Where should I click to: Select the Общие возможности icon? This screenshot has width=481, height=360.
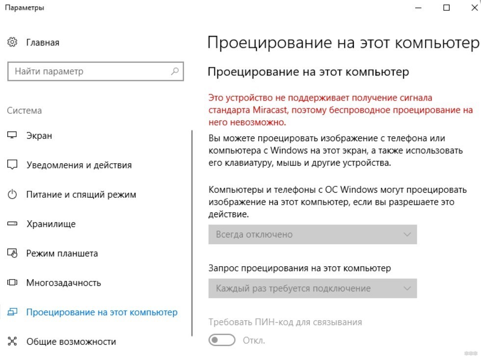11,341
